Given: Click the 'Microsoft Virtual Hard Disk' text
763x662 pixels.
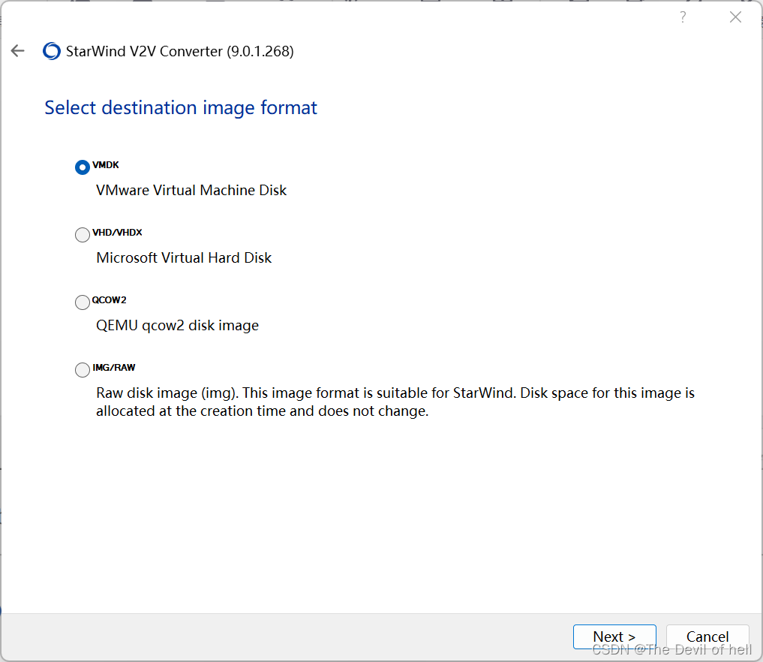Looking at the screenshot, I should [x=184, y=257].
